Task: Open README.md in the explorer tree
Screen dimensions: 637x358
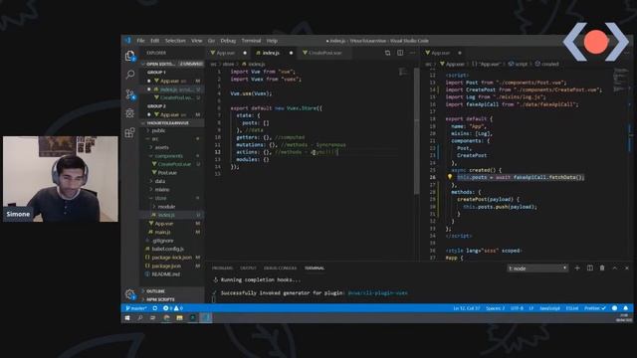Action: tap(166, 274)
